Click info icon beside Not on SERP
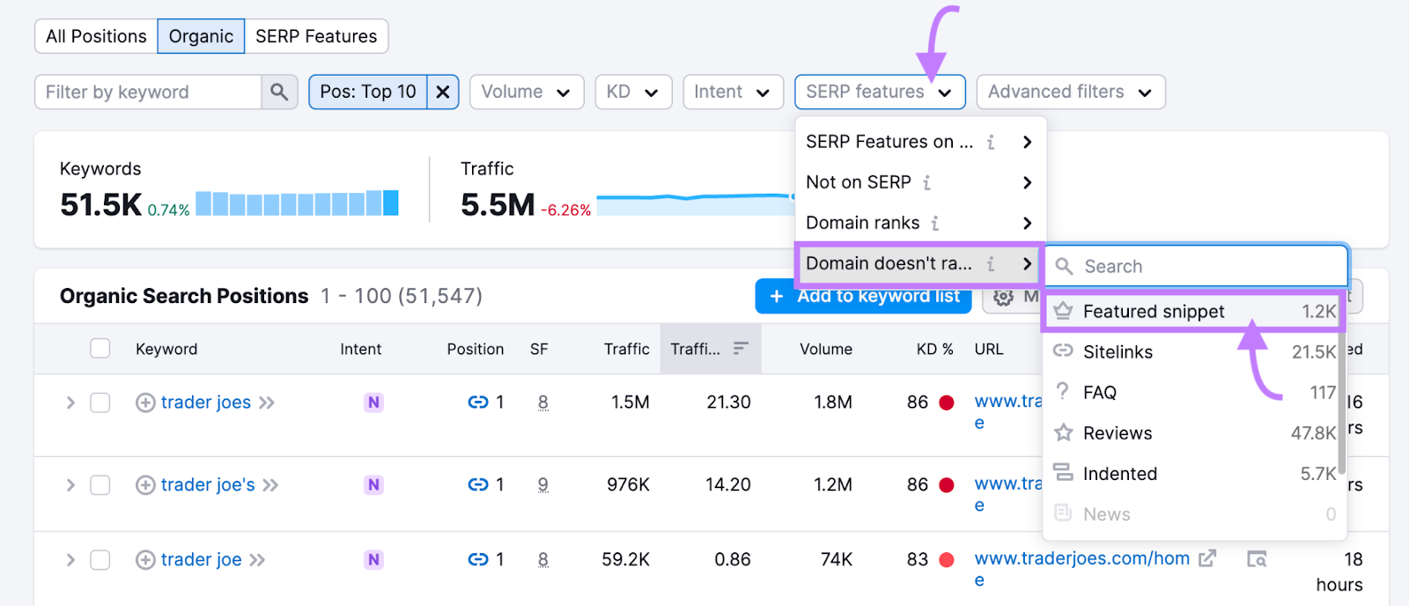Image resolution: width=1409 pixels, height=606 pixels. click(x=926, y=182)
